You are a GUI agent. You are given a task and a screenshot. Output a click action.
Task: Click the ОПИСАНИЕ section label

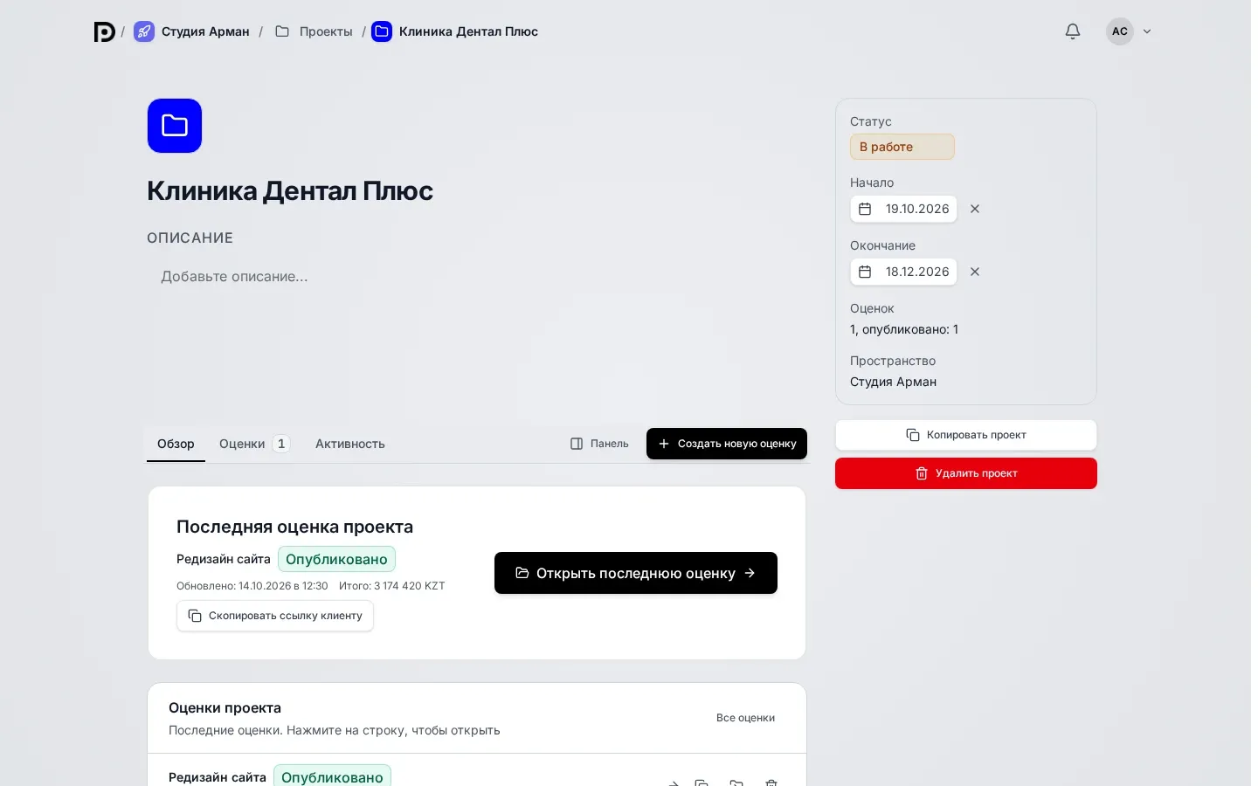tap(190, 238)
